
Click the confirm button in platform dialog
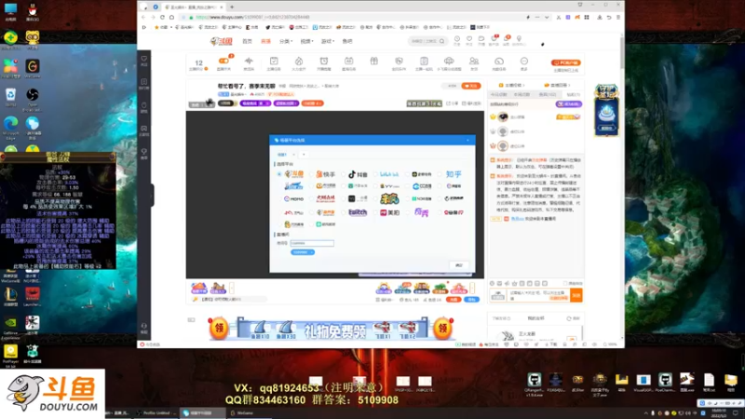[x=459, y=265]
